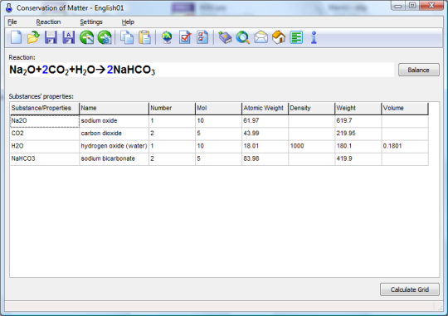Select the H2O substance cell
This screenshot has width=448, height=316.
[x=45, y=146]
